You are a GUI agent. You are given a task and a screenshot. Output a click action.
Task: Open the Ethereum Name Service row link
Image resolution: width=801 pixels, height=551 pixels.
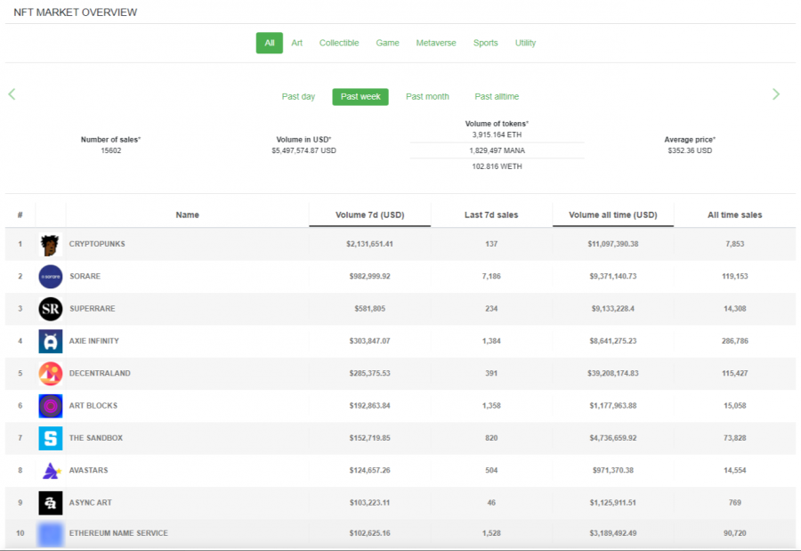(x=118, y=533)
